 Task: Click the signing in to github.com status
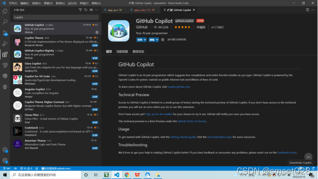(57, 168)
